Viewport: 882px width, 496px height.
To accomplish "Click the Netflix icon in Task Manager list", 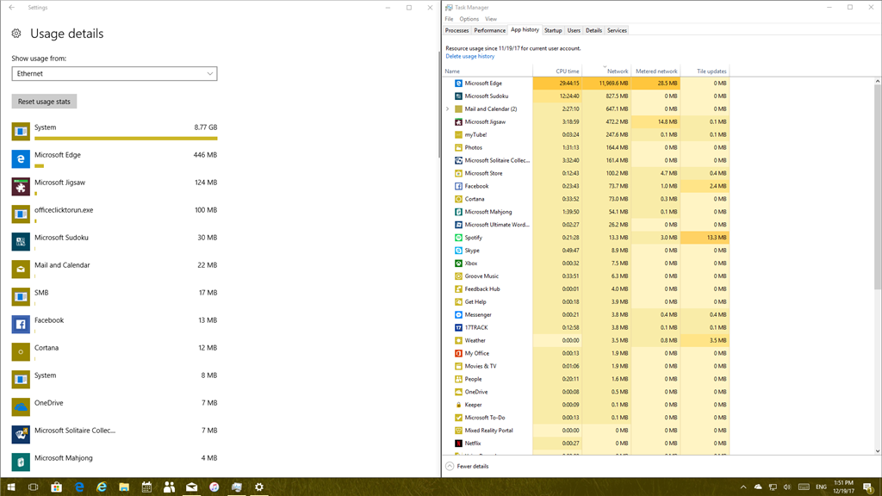I will pos(458,443).
